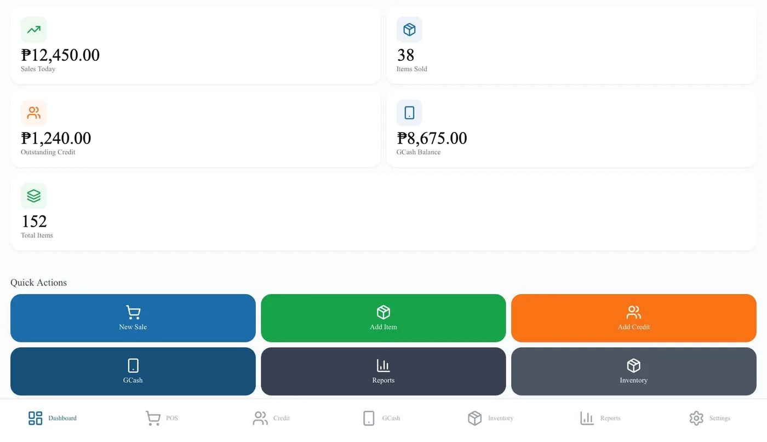Select the ₱12,450.00 sales value
This screenshot has height=442, width=767.
[60, 55]
